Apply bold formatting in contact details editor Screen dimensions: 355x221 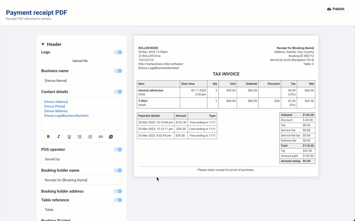point(48,137)
